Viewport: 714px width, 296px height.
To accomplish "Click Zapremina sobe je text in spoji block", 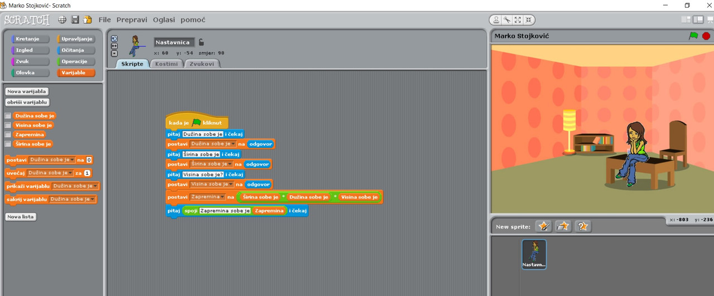I will tap(225, 211).
